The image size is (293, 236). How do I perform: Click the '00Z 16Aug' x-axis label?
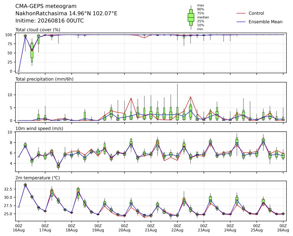(x=19, y=228)
